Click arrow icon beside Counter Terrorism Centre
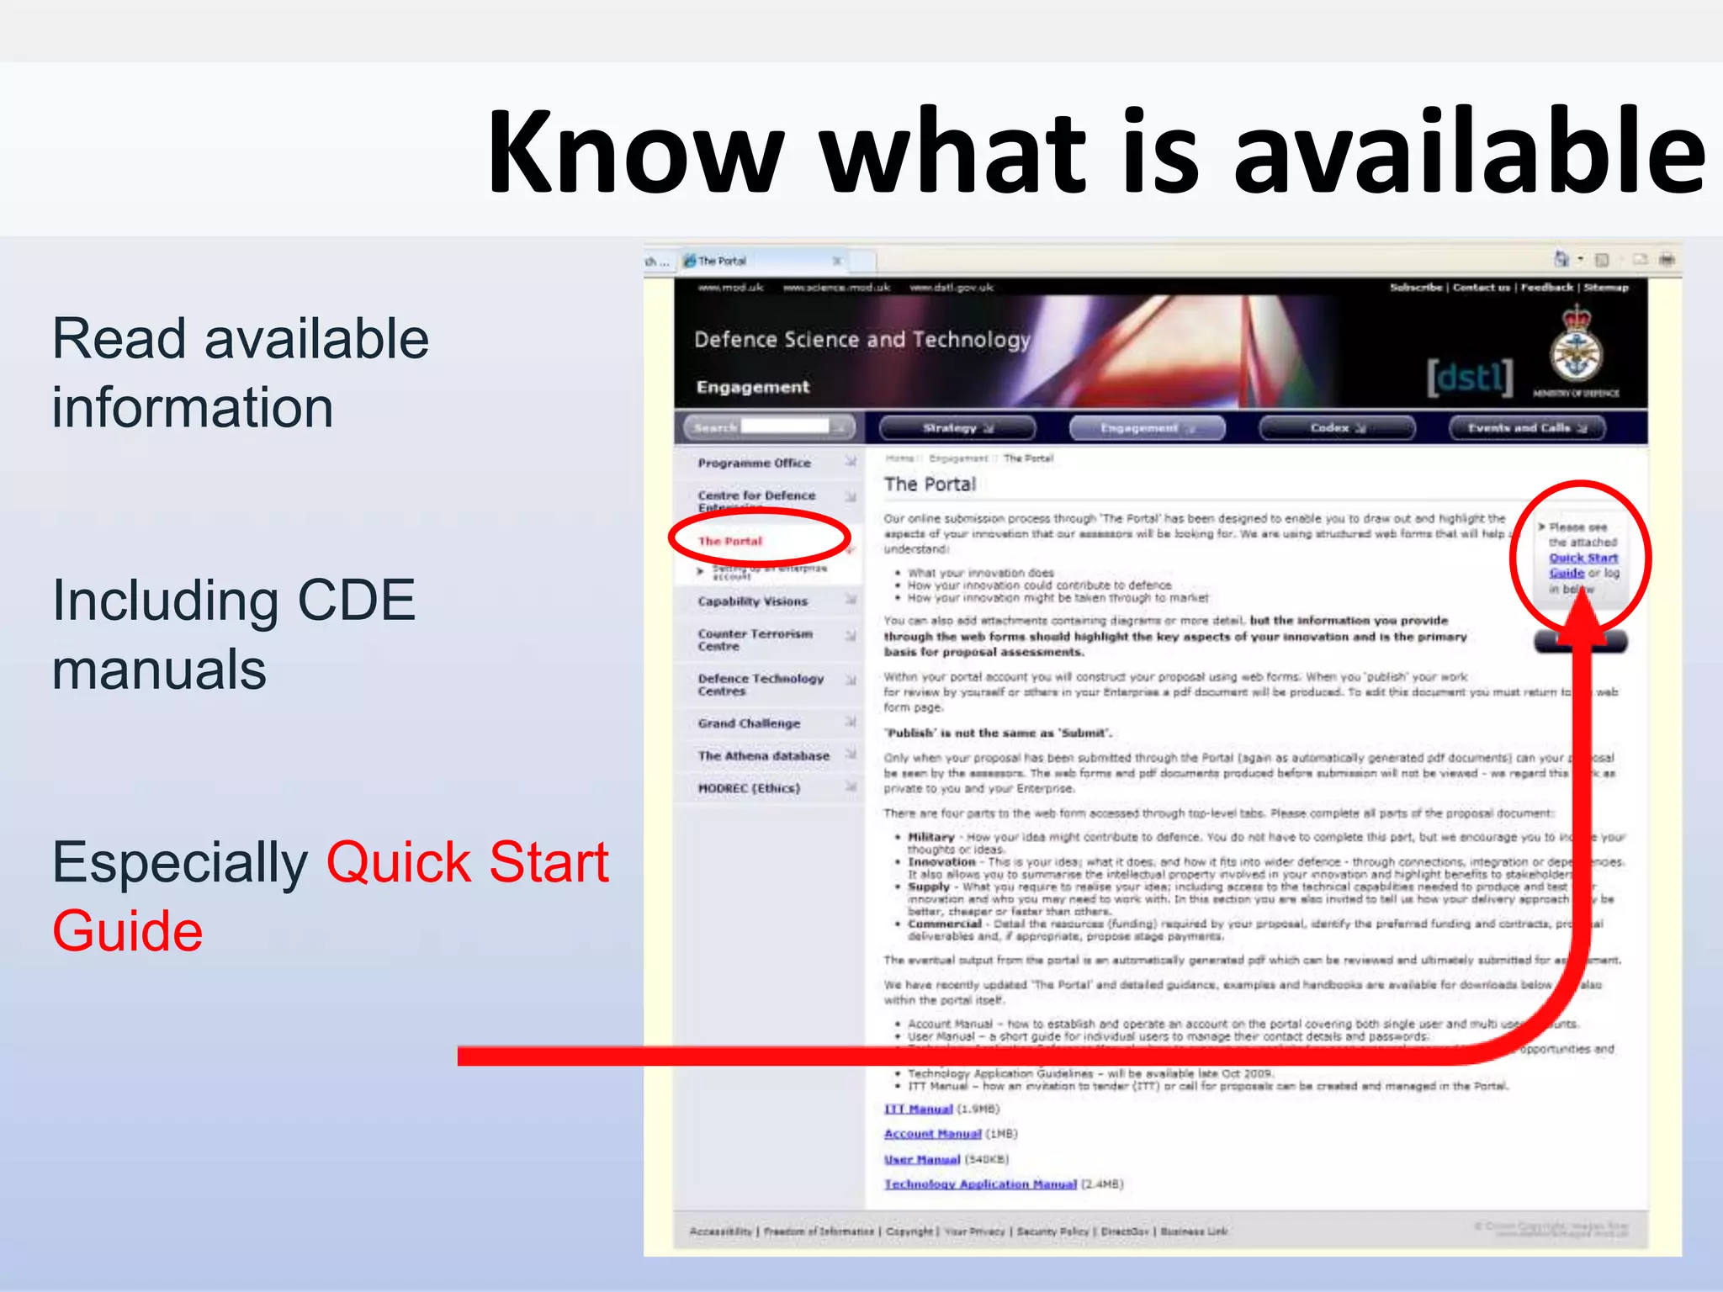 851,635
